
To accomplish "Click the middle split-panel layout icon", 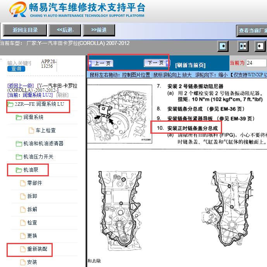I will pos(243,46).
